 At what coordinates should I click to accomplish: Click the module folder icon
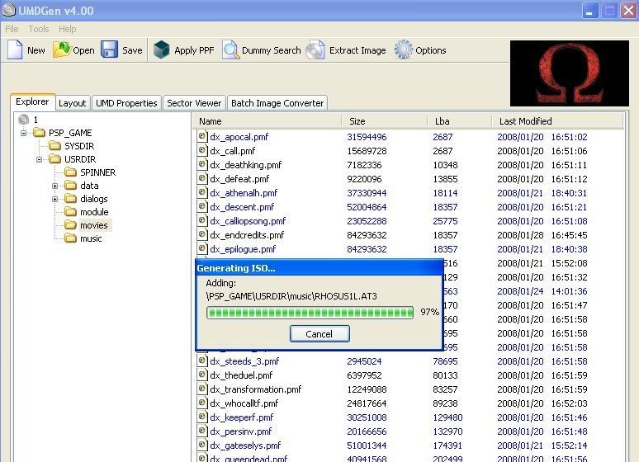point(70,212)
